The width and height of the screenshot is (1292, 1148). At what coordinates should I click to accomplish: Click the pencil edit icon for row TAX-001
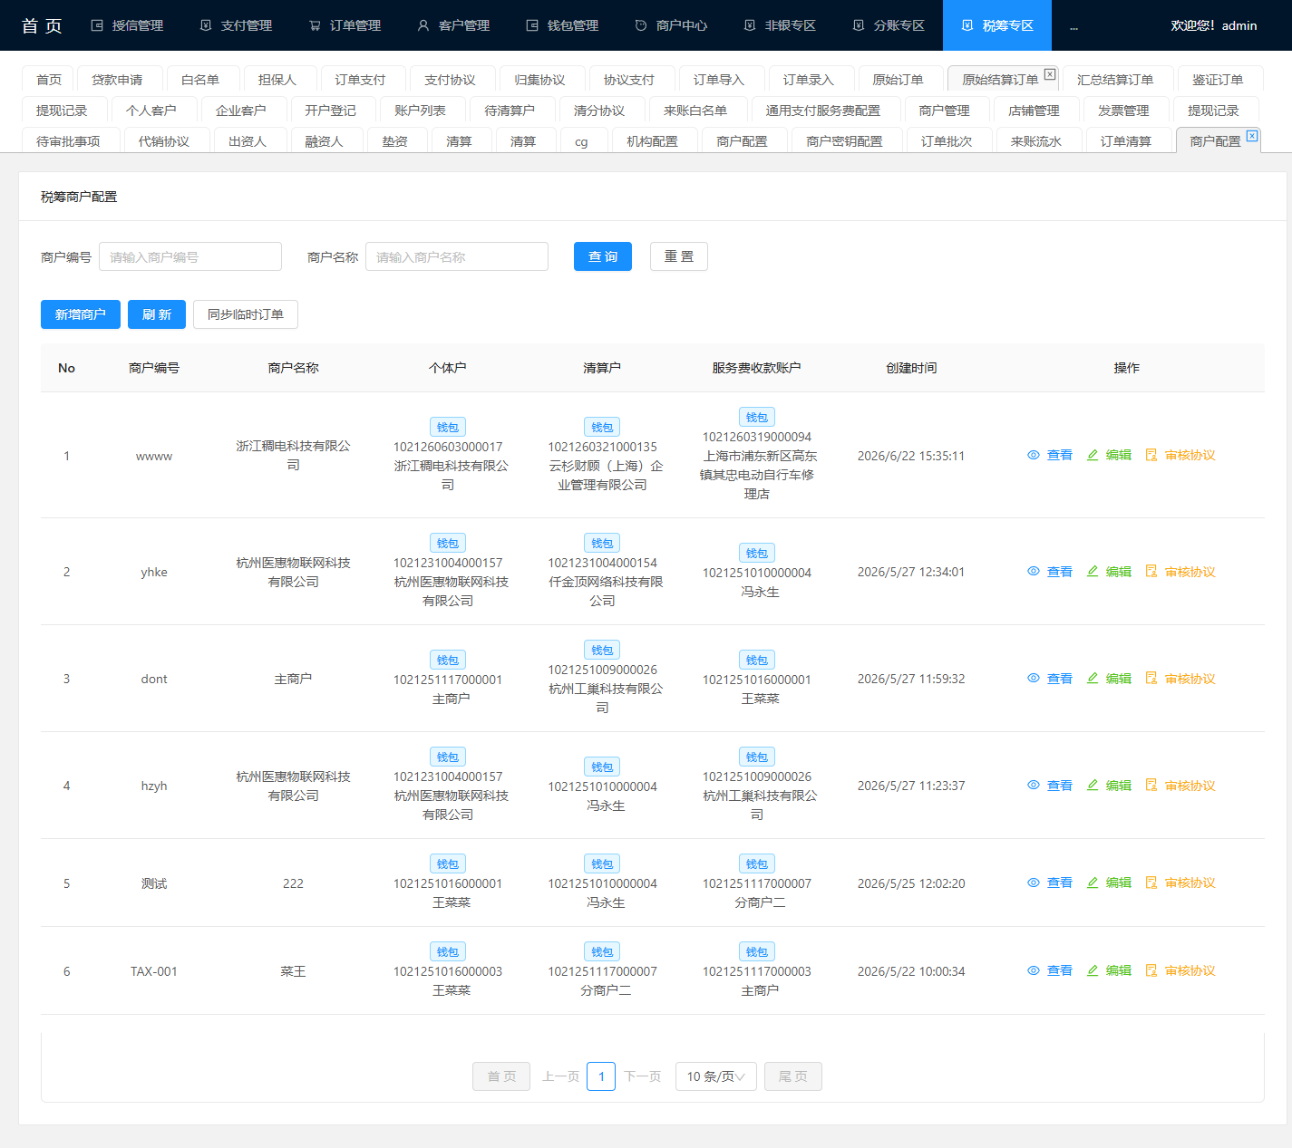1093,970
